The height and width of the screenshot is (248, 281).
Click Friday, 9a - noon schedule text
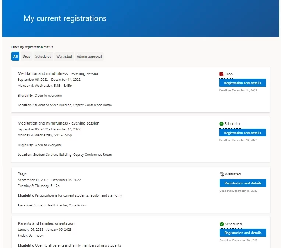tap(31, 235)
